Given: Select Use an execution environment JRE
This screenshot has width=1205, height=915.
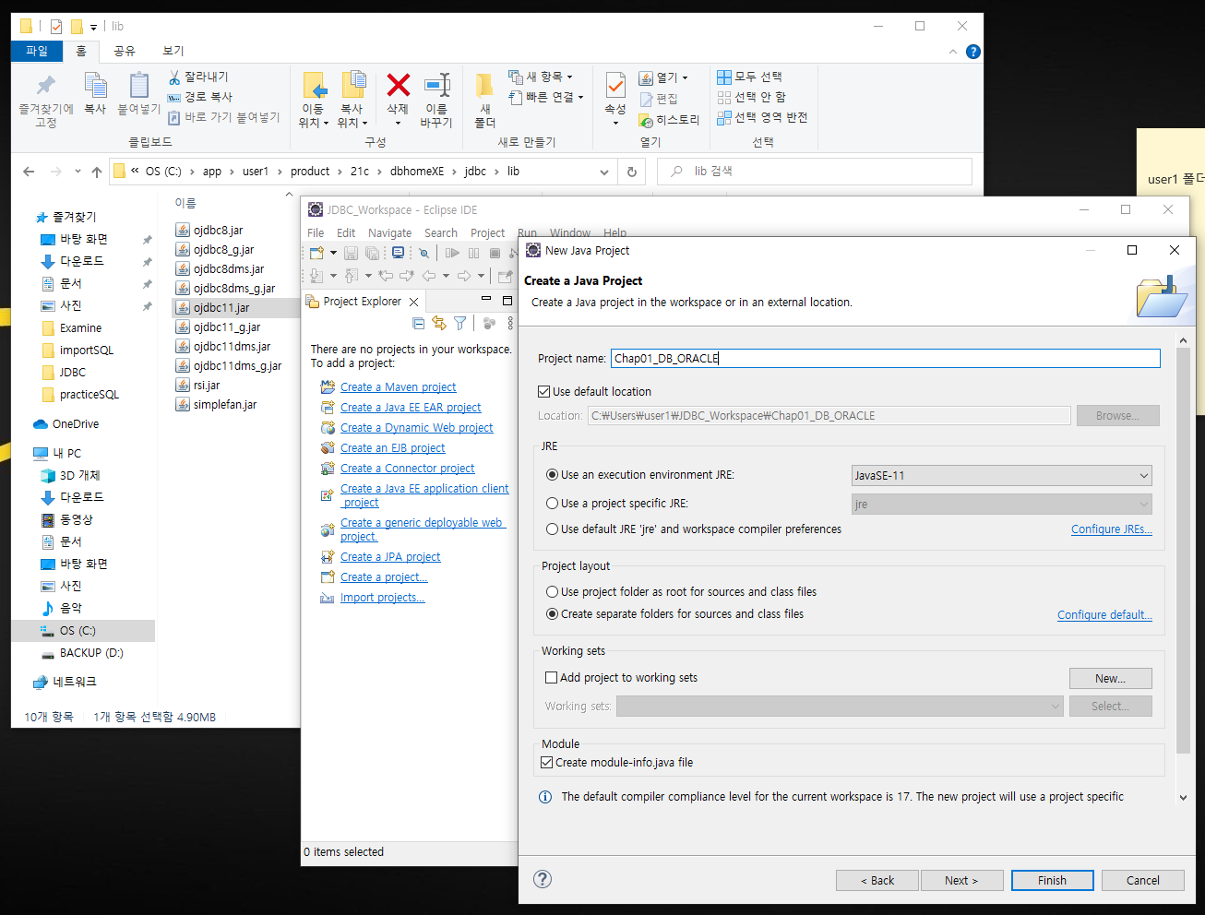Looking at the screenshot, I should (x=553, y=475).
